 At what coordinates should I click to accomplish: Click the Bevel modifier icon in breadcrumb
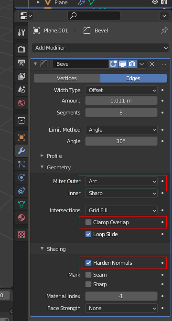(x=87, y=31)
